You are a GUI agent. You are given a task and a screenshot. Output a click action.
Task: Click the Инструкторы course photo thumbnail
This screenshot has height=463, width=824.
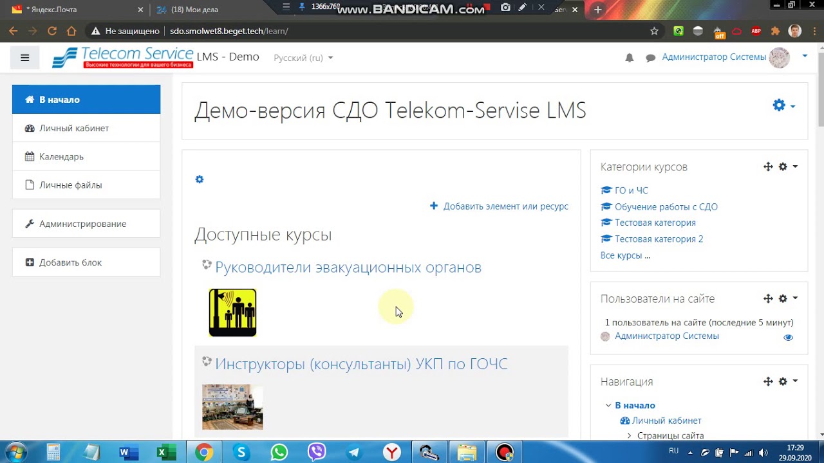[x=232, y=407]
